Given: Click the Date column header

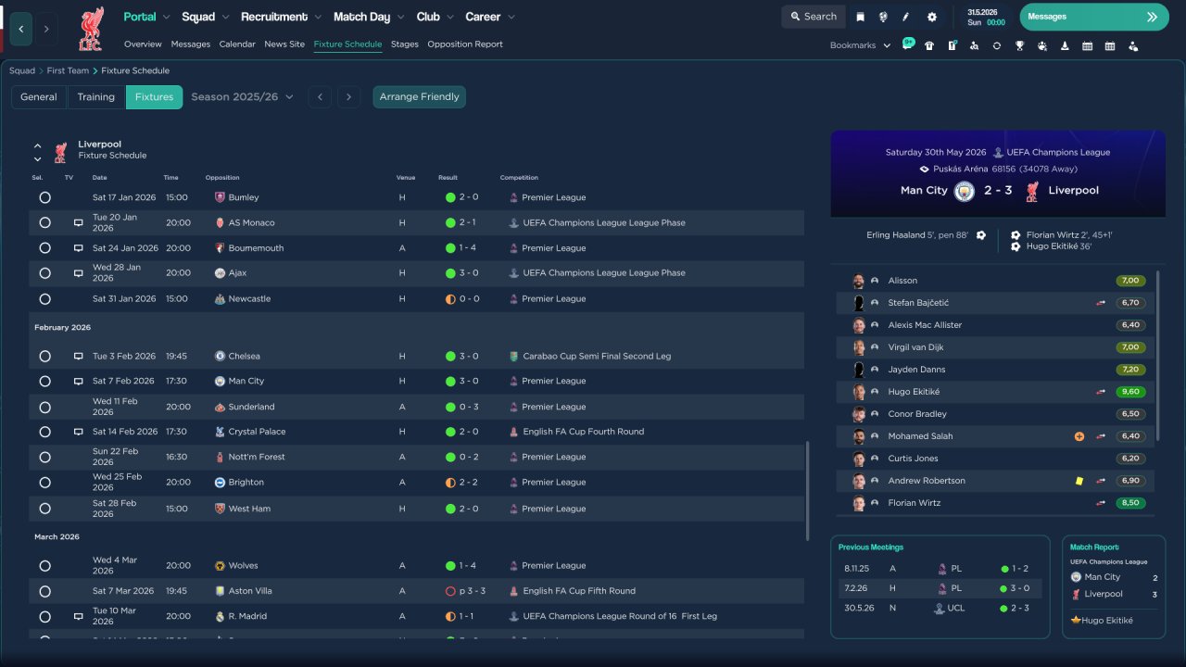Looking at the screenshot, I should (99, 178).
